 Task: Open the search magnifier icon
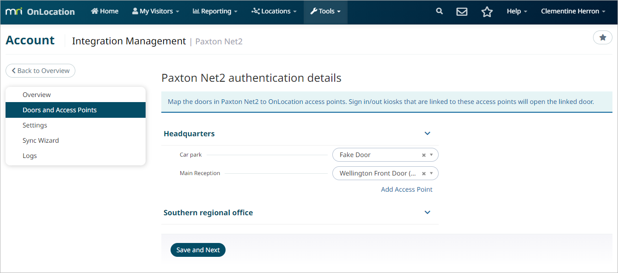(440, 12)
